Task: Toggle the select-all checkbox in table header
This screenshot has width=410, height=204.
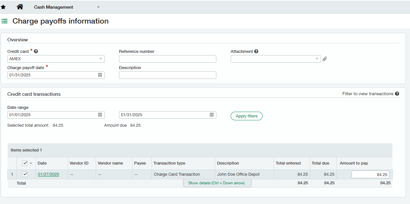Action: click(x=25, y=163)
